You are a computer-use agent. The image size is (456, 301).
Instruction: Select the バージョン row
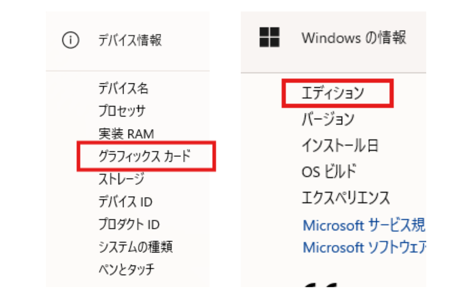[328, 119]
